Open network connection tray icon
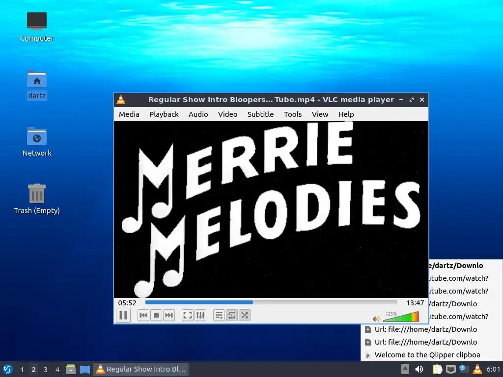The width and height of the screenshot is (503, 377). (451, 369)
